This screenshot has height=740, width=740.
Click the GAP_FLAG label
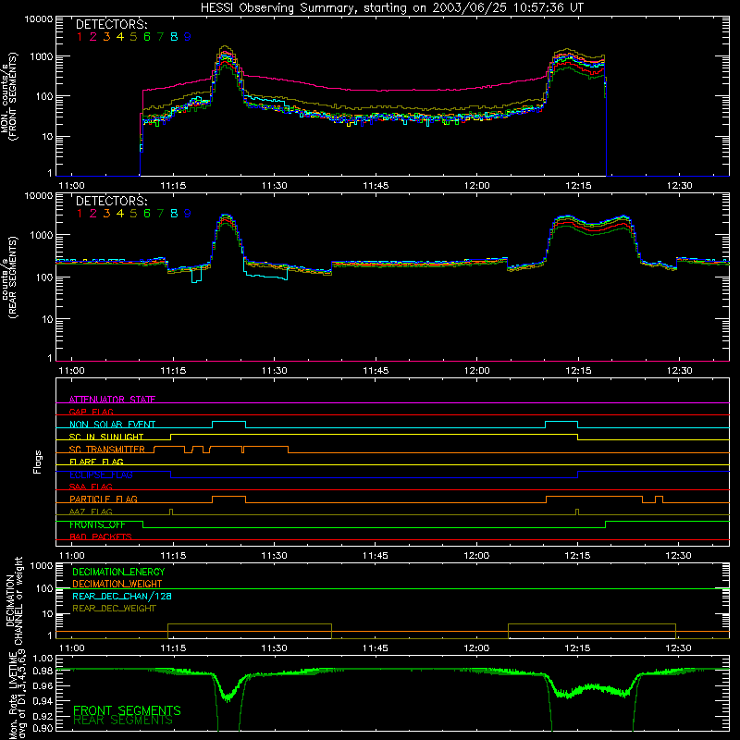point(91,412)
